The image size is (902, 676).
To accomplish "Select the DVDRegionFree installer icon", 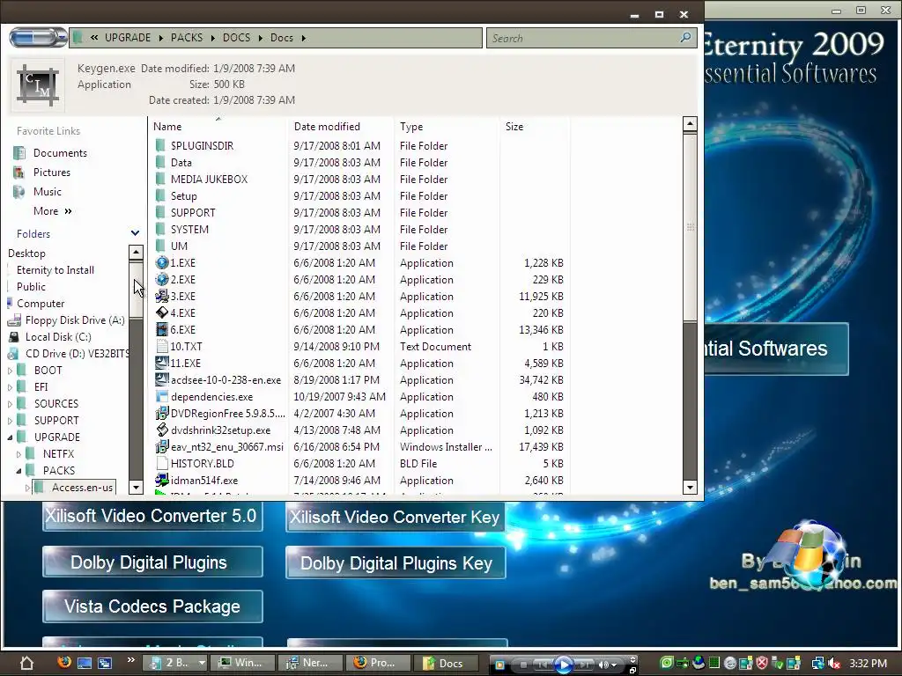I will tap(162, 413).
